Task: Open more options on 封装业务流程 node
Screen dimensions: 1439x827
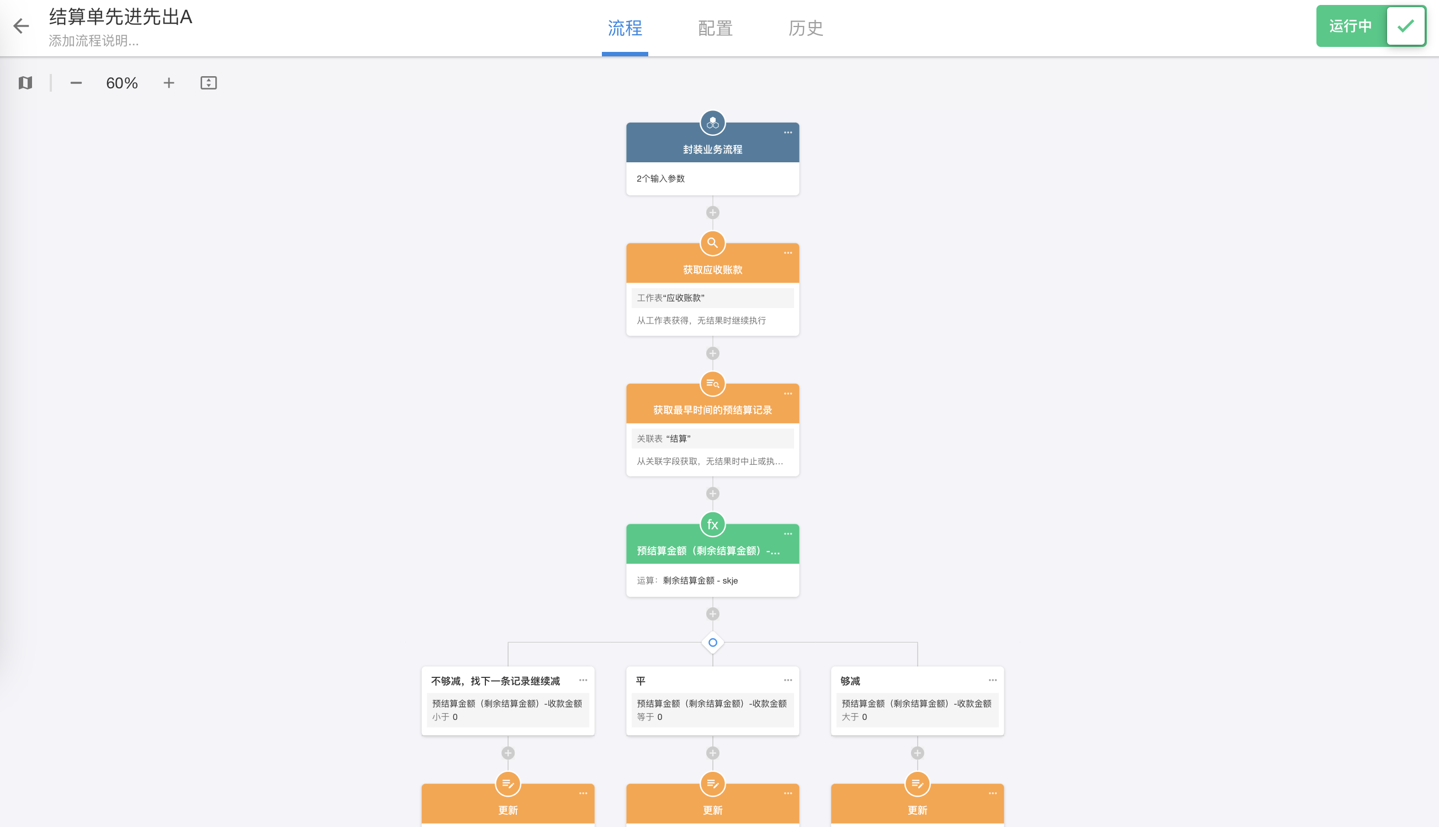Action: click(x=787, y=132)
